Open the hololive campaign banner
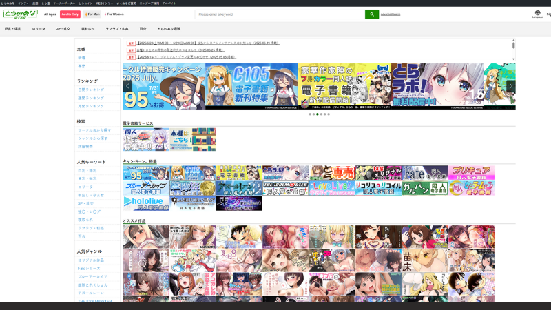Viewport: 551px width, 310px height. tap(146, 203)
